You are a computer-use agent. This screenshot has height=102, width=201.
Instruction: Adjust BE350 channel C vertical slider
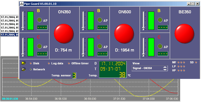(x=143, y=47)
